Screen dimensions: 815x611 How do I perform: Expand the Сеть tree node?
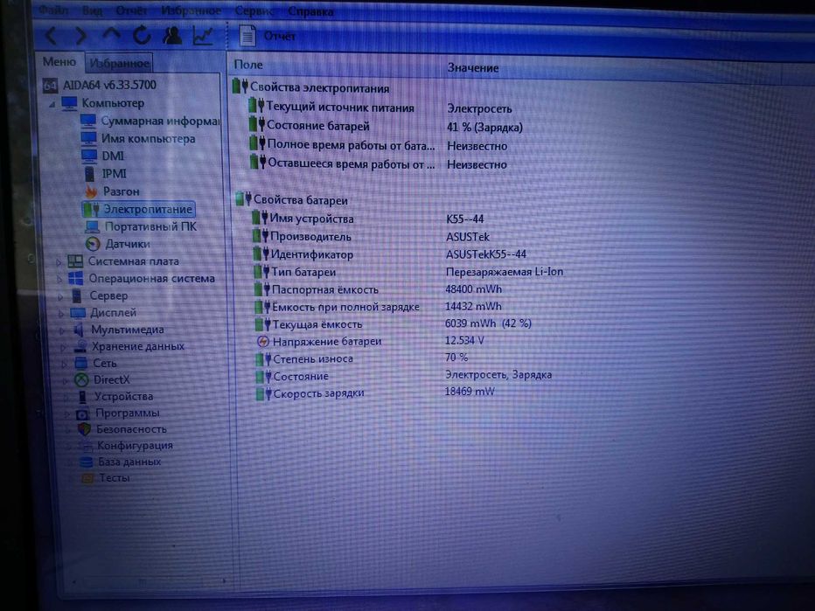65,365
